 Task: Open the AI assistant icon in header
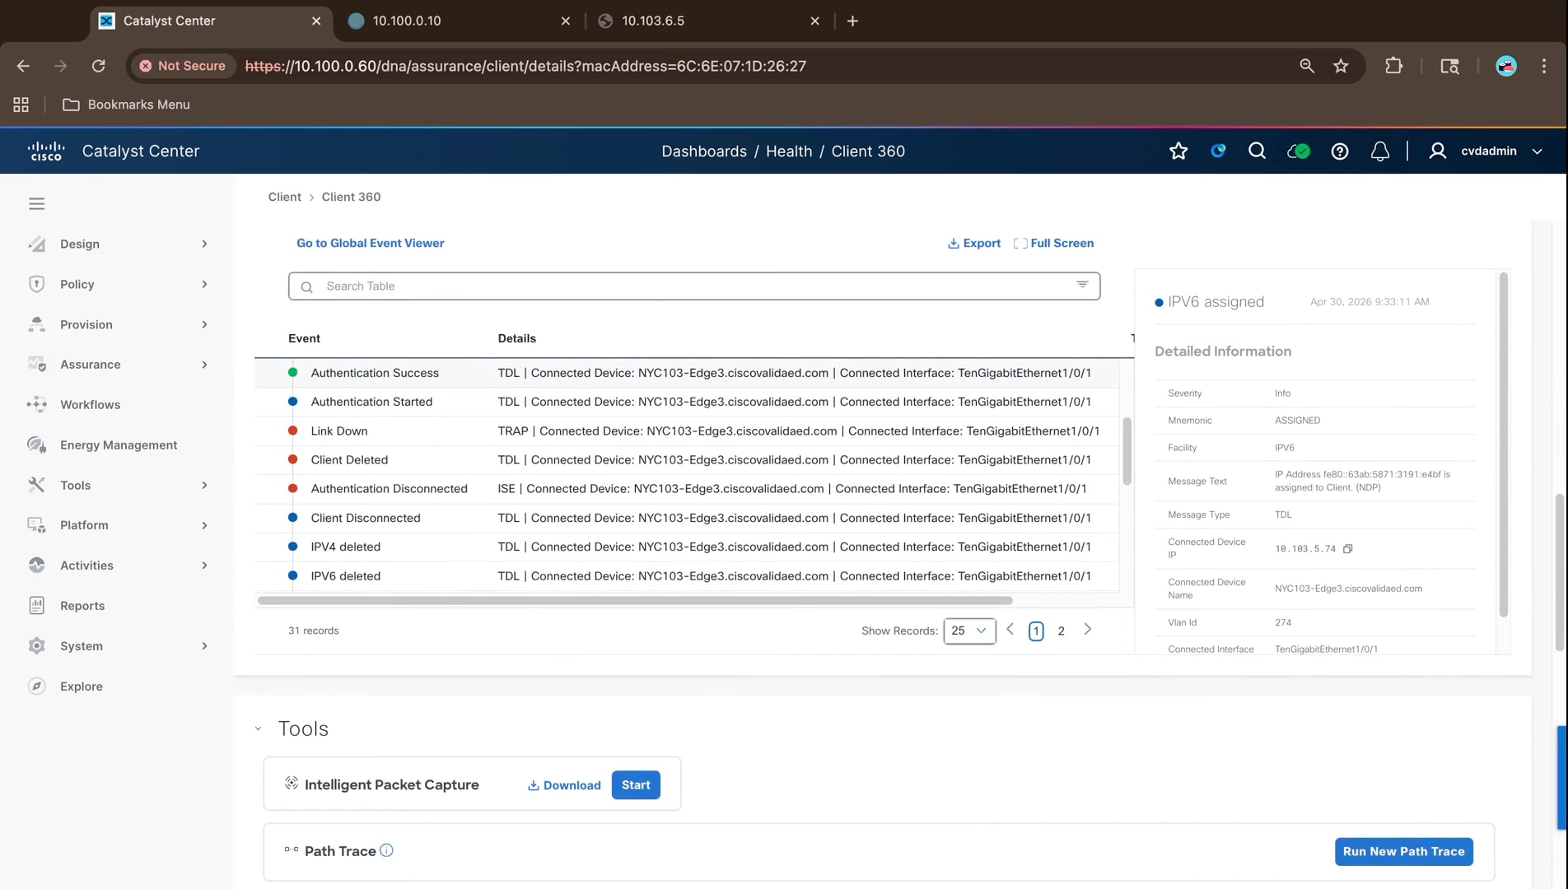click(1218, 151)
